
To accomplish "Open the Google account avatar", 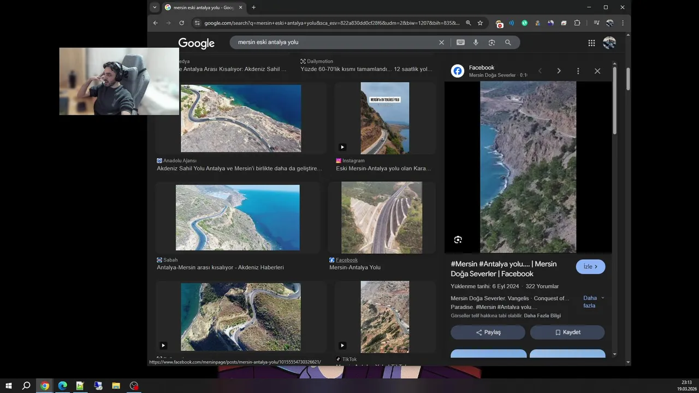I will click(x=609, y=43).
